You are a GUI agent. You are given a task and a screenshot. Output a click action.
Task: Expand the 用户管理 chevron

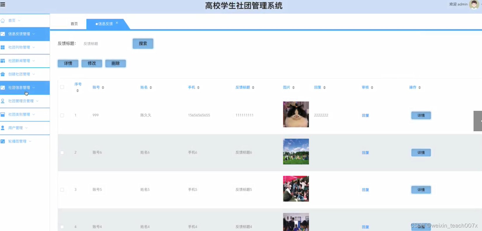(27, 128)
